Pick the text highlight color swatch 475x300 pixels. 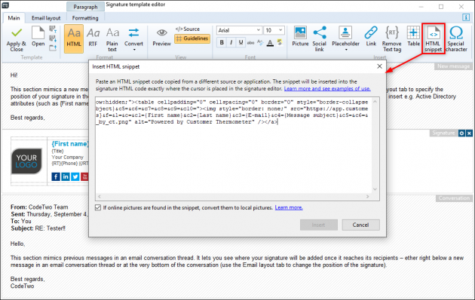[x=280, y=42]
